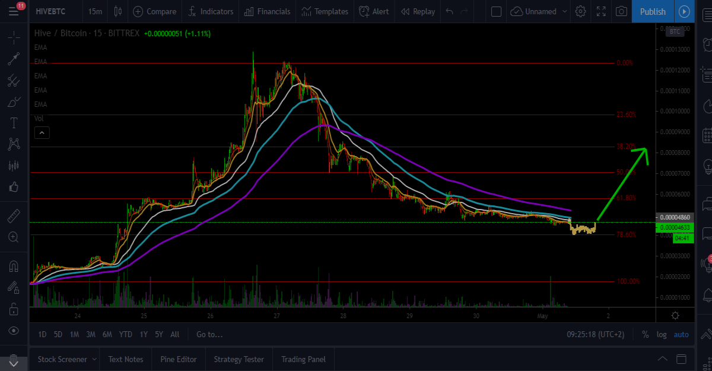This screenshot has height=371, width=712.
Task: Undo the last chart action
Action: [x=450, y=11]
